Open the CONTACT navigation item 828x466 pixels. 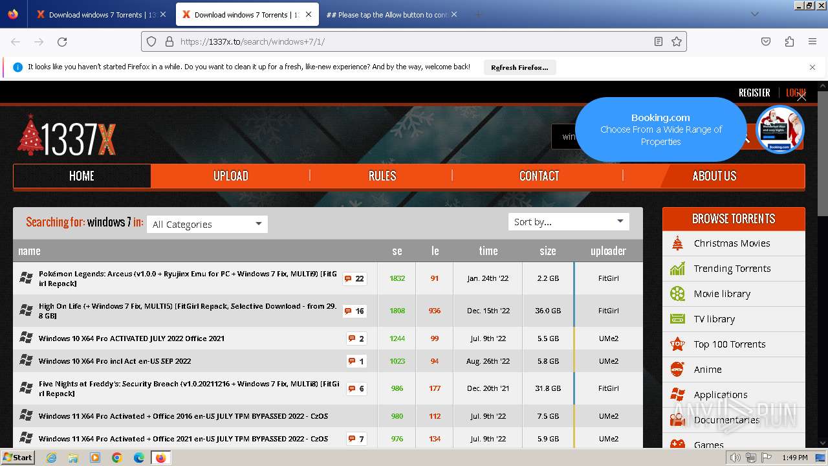point(539,175)
